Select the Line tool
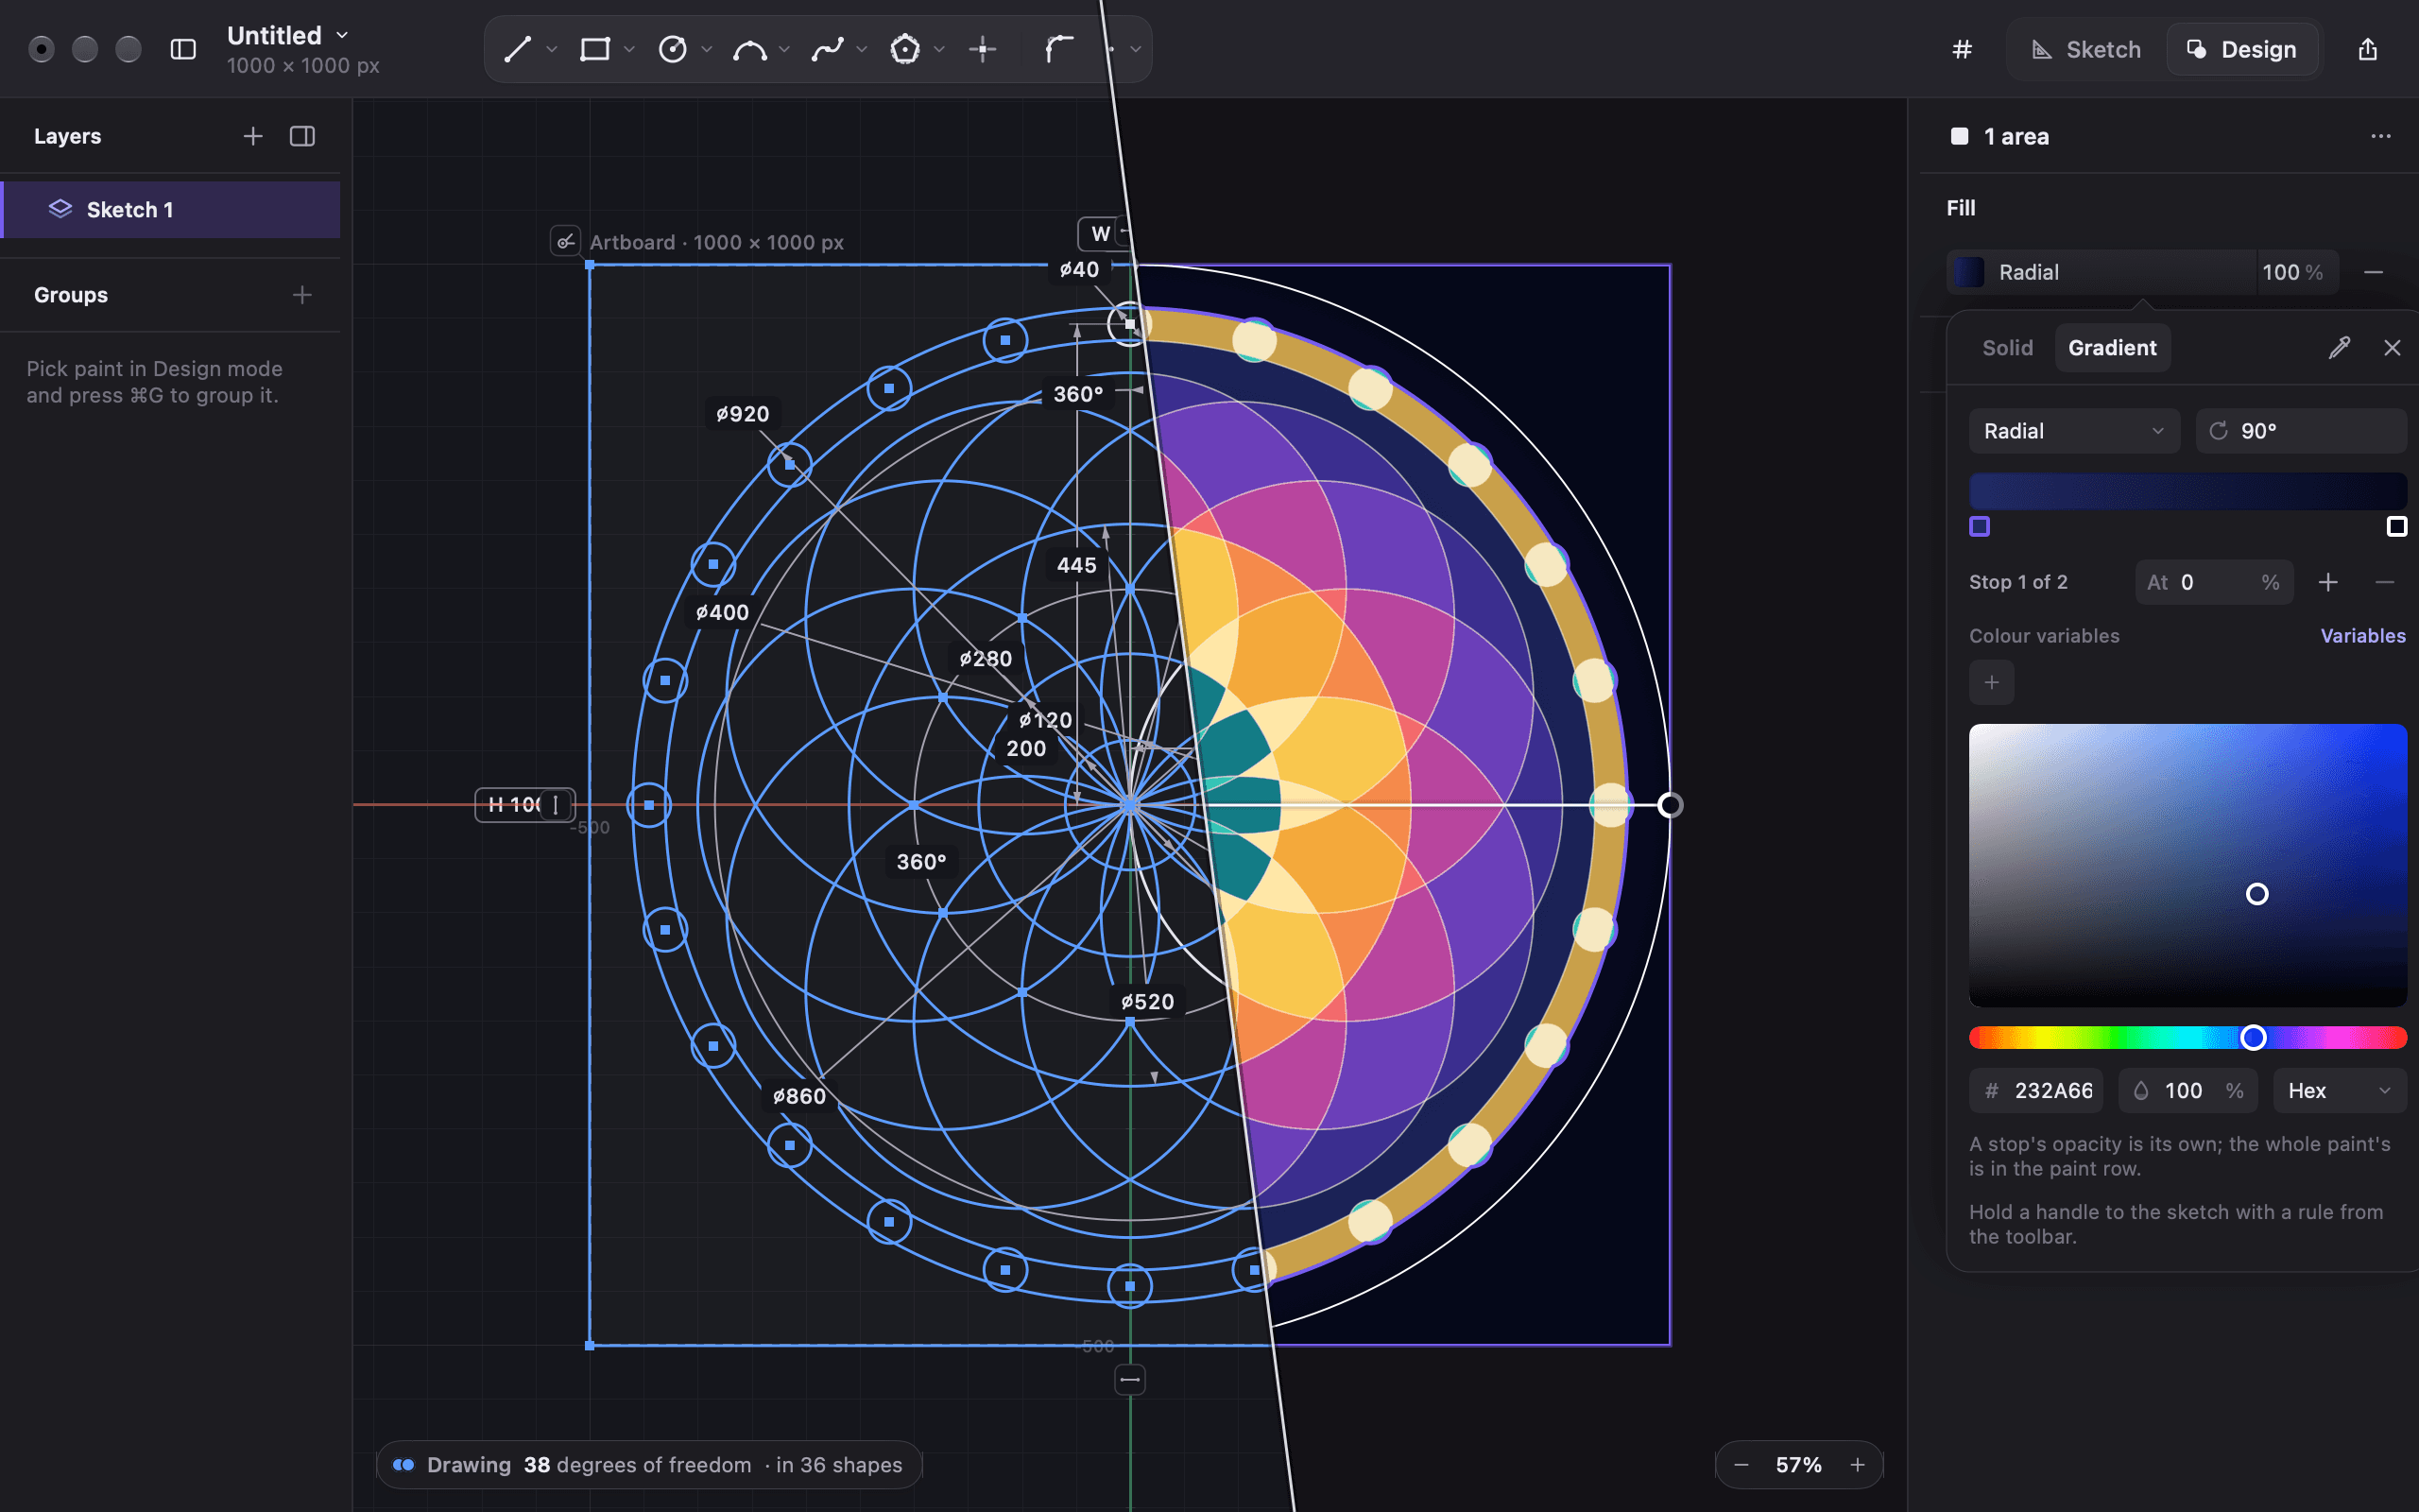This screenshot has width=2419, height=1512. click(x=517, y=49)
